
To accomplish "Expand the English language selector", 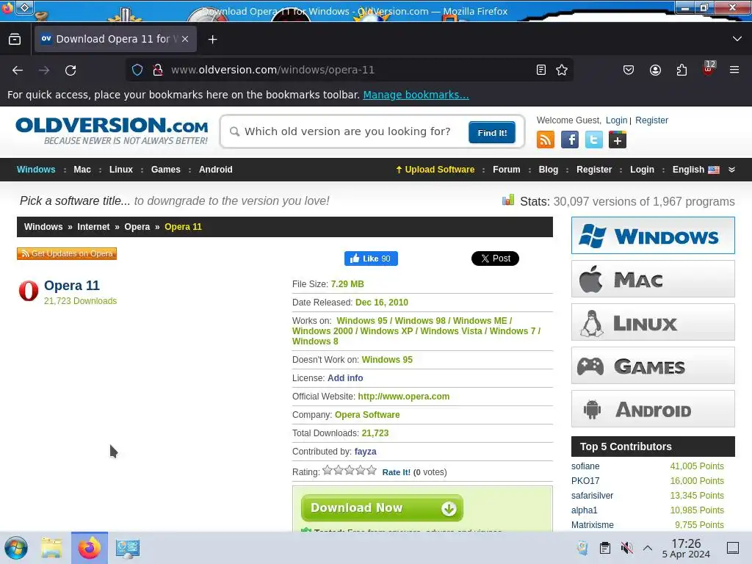I will [x=696, y=170].
